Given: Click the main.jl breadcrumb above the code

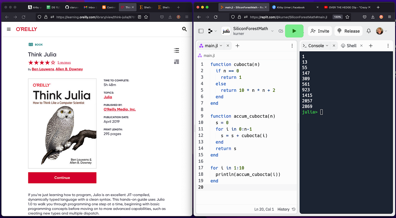Looking at the screenshot, I should click(206, 56).
